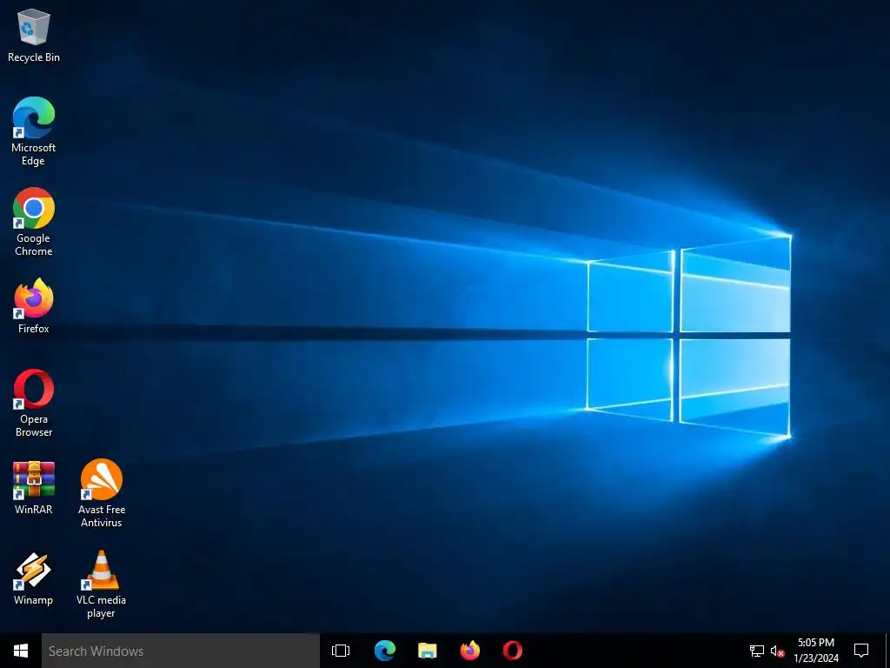The image size is (890, 668).
Task: Select the Winamp desktop shortcut
Action: pyautogui.click(x=34, y=578)
